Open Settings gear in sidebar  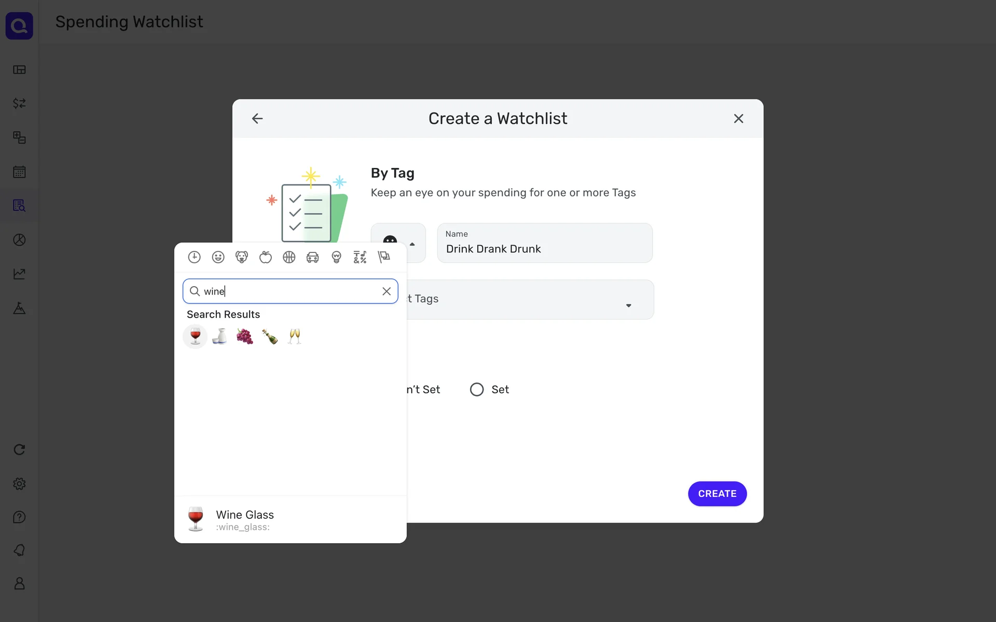(x=19, y=484)
